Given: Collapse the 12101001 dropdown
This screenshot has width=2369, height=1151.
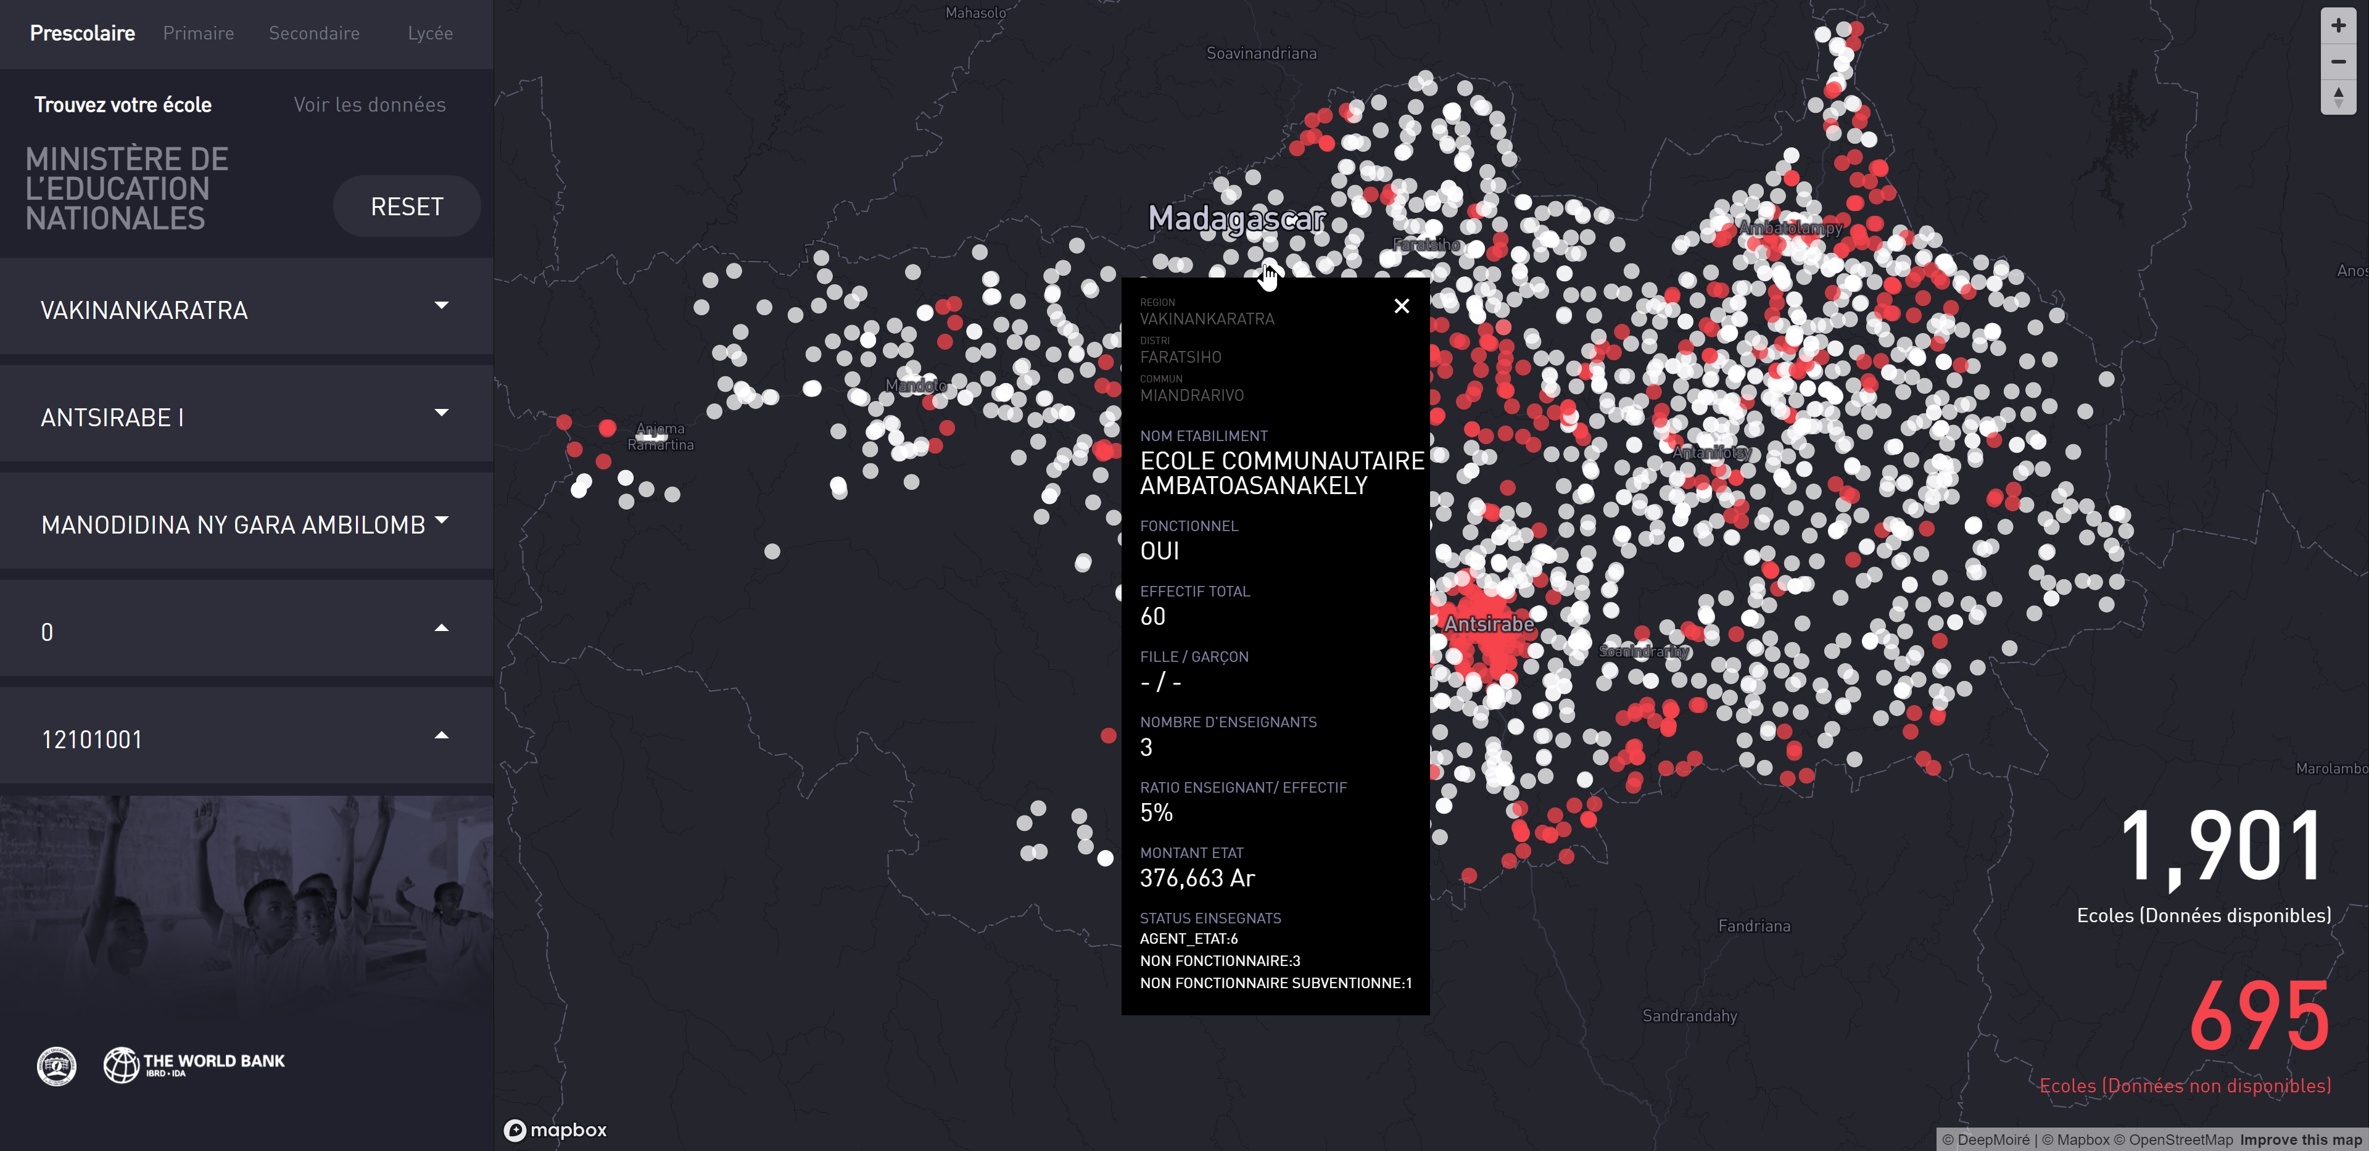Looking at the screenshot, I should point(247,740).
